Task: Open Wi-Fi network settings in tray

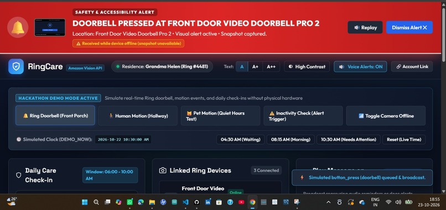Action: [388, 202]
